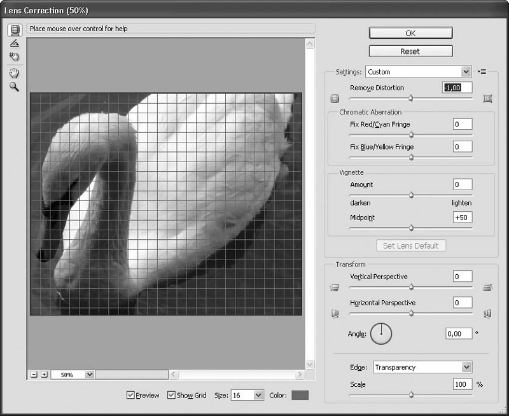Image resolution: width=509 pixels, height=416 pixels.
Task: Toggle the Preview checkbox
Action: pos(130,395)
